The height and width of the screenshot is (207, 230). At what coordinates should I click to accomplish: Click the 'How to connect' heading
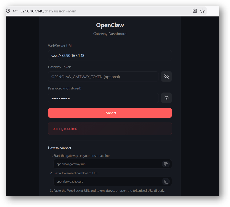(60, 148)
